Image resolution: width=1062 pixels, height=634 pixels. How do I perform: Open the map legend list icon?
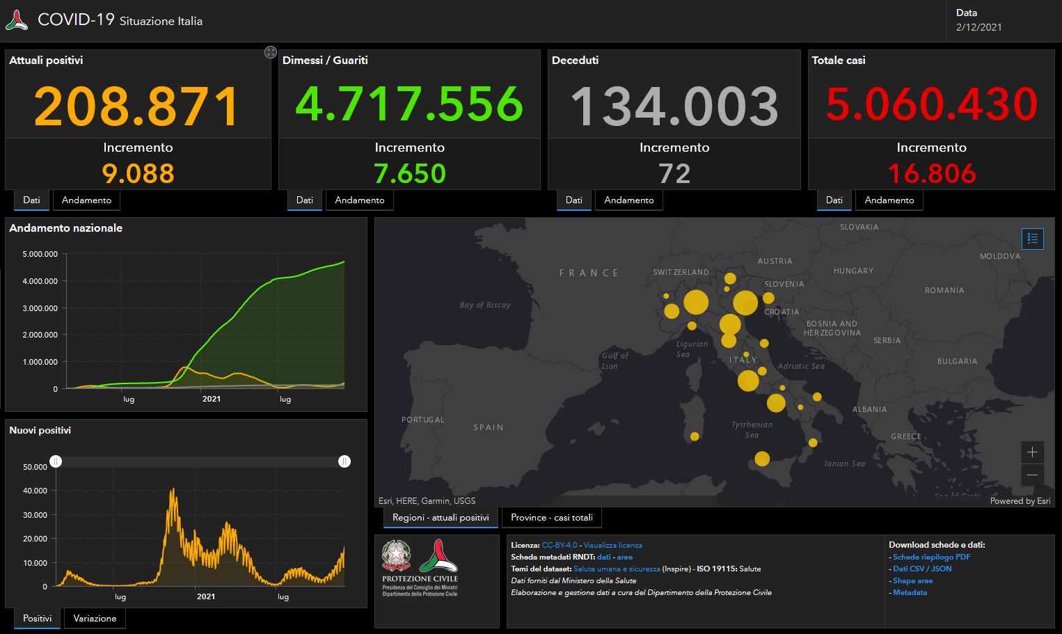pos(1032,239)
